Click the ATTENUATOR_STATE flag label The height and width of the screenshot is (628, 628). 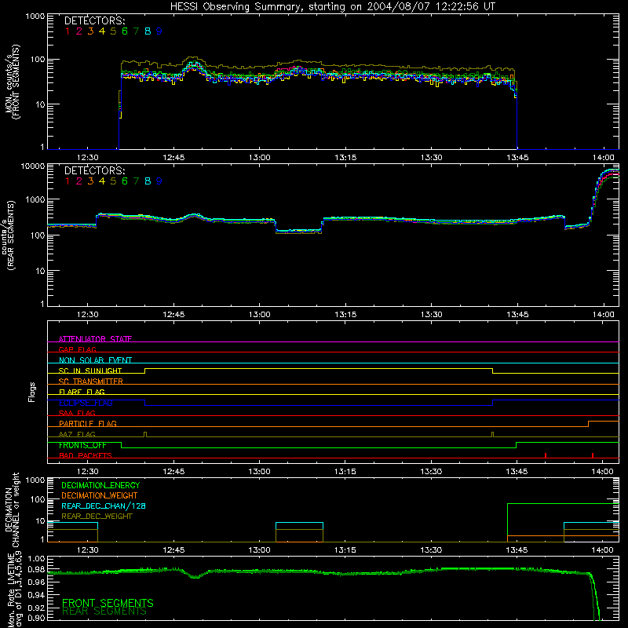(95, 339)
